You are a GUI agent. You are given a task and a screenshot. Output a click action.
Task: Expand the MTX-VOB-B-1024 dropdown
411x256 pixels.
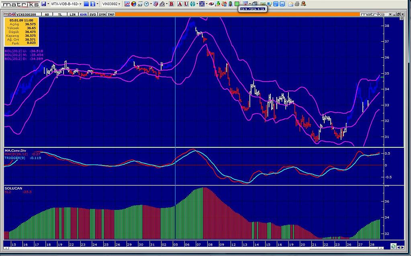pyautogui.click(x=80, y=4)
